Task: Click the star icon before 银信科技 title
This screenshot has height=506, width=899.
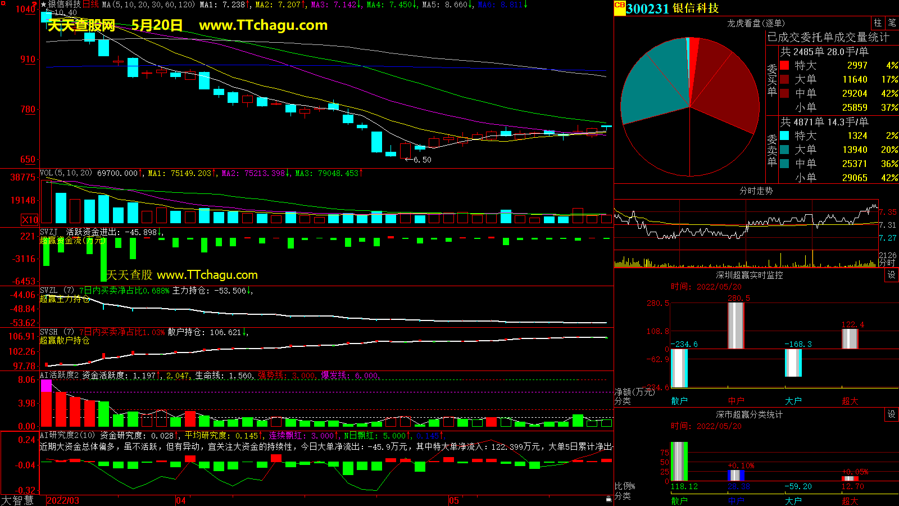Action: coord(43,4)
